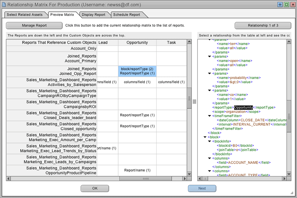Select Activities_by_Salesperson Opportunity columns/field cell

pyautogui.click(x=137, y=82)
